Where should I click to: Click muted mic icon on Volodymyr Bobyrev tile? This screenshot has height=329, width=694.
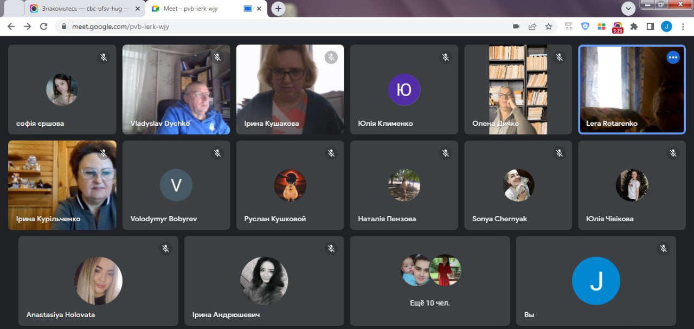(x=217, y=153)
